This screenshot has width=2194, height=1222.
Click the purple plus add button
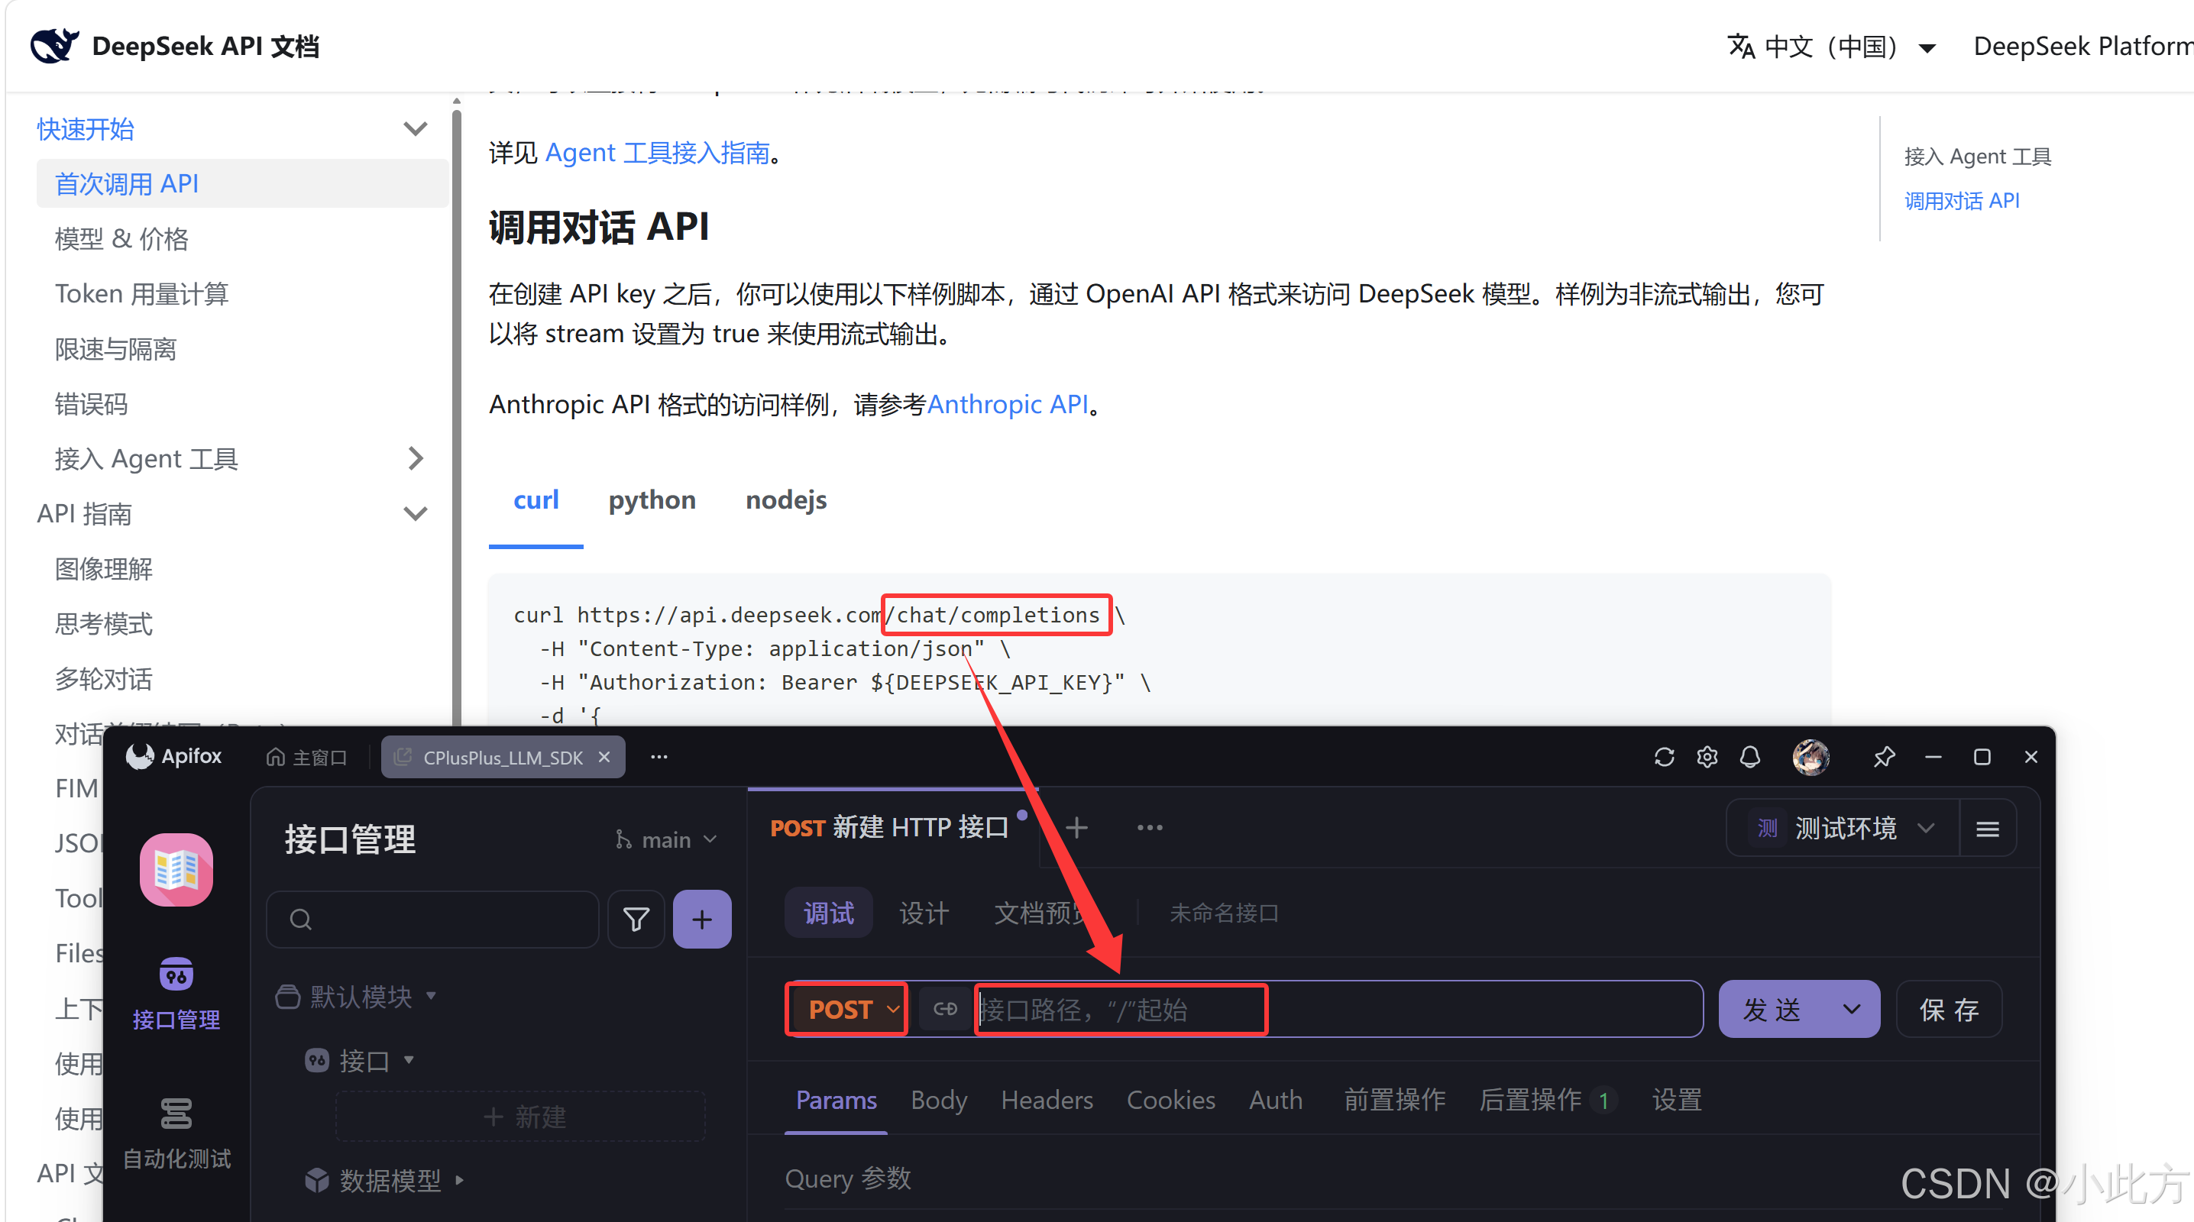click(x=702, y=919)
